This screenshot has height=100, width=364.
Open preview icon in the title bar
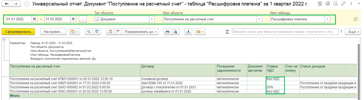(x=335, y=4)
